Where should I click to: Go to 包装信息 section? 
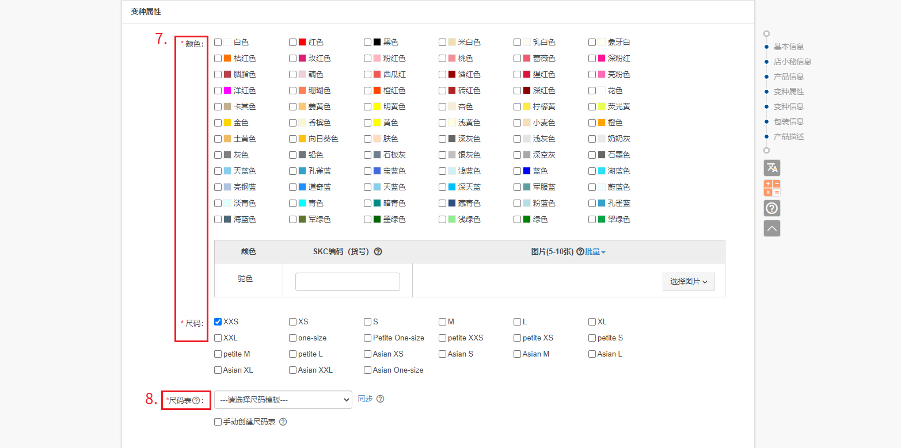coord(789,121)
